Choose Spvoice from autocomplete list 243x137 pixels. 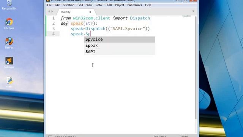pyautogui.click(x=120, y=40)
